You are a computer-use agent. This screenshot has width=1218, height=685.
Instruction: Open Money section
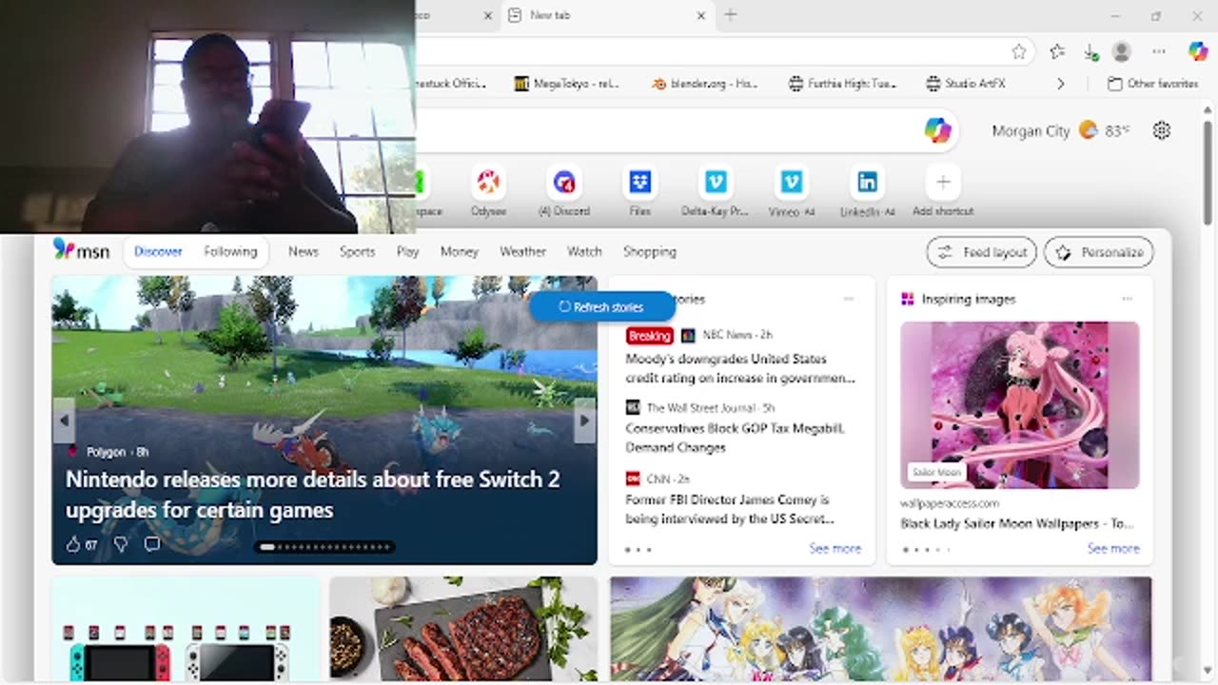pos(459,251)
